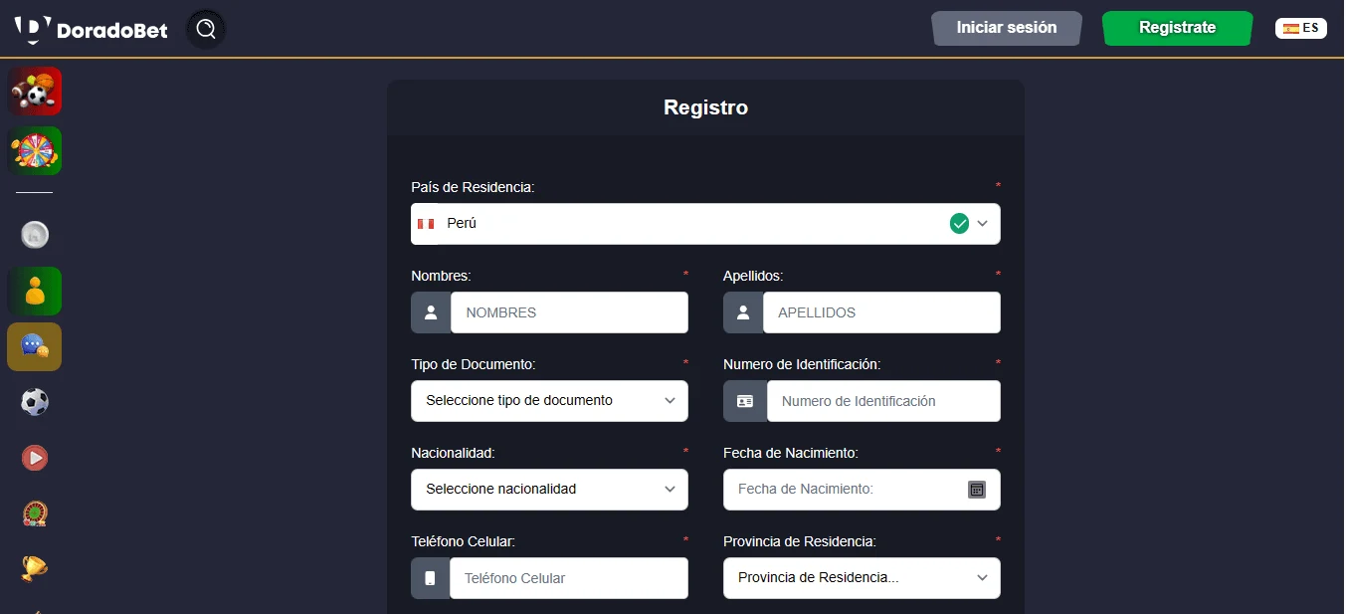The image size is (1346, 614).
Task: Open the roulette casino sidebar icon
Action: [35, 513]
